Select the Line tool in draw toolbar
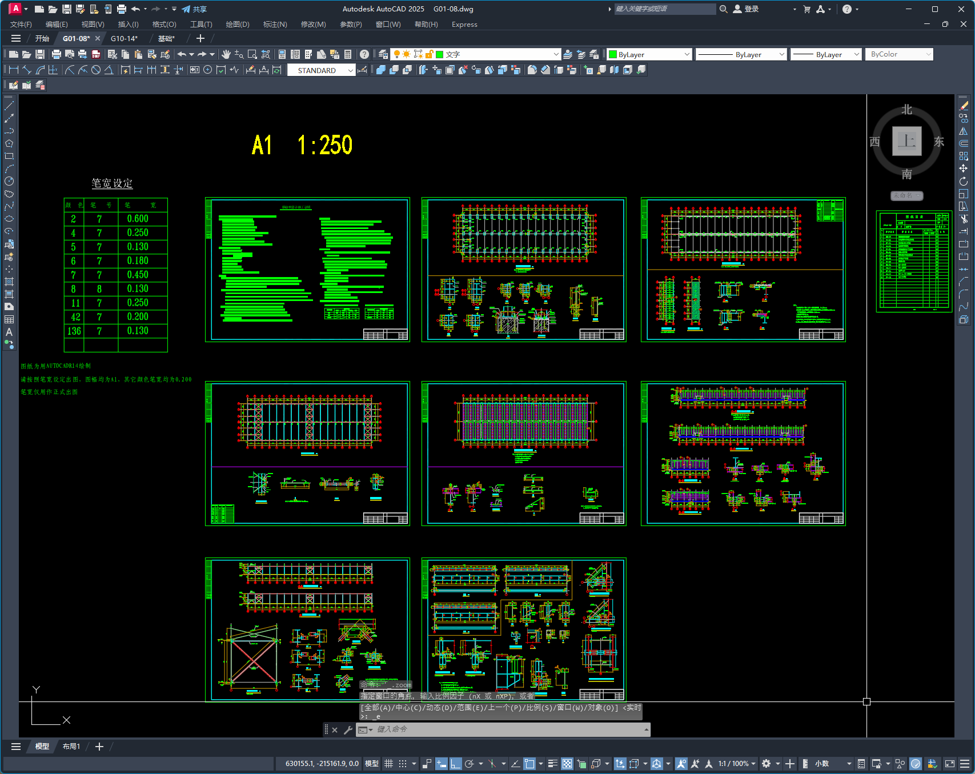 (x=9, y=106)
